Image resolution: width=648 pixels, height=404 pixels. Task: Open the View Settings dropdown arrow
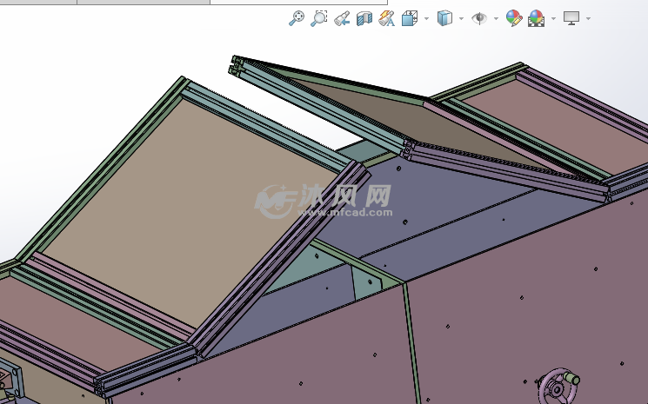(588, 18)
